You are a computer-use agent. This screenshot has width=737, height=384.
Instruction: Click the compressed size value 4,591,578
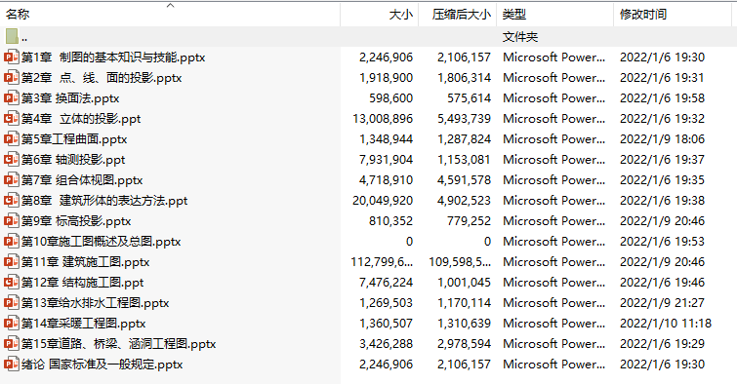point(465,179)
